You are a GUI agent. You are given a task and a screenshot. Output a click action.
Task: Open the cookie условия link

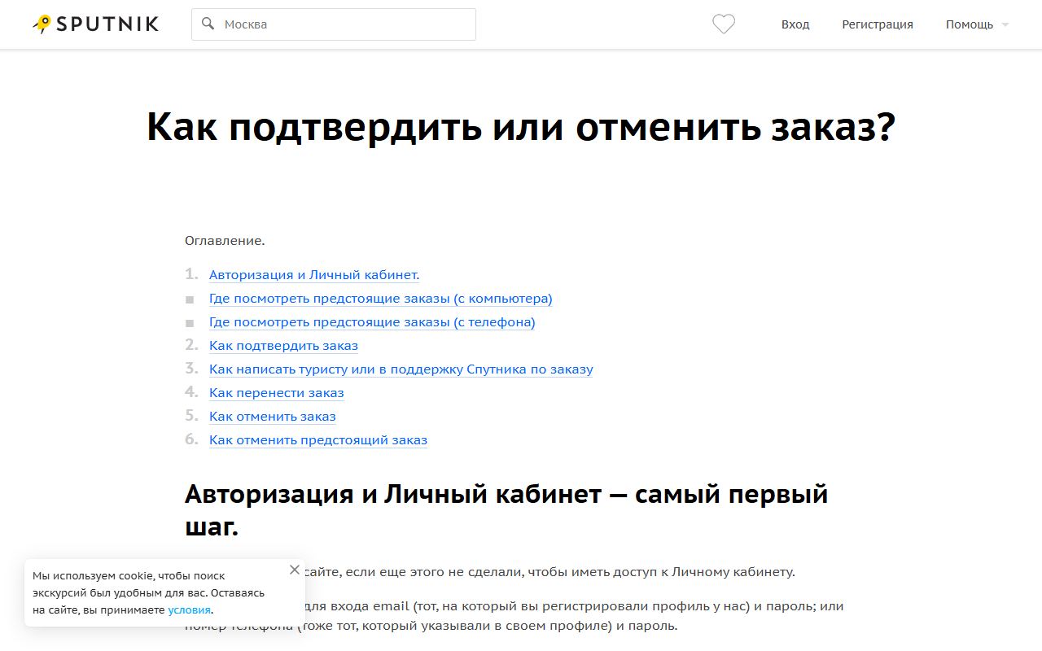(190, 609)
